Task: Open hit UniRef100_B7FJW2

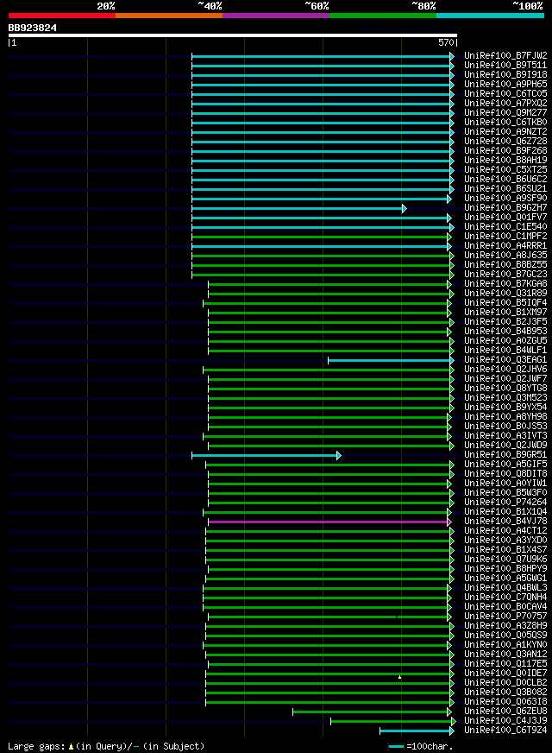Action: (505, 56)
